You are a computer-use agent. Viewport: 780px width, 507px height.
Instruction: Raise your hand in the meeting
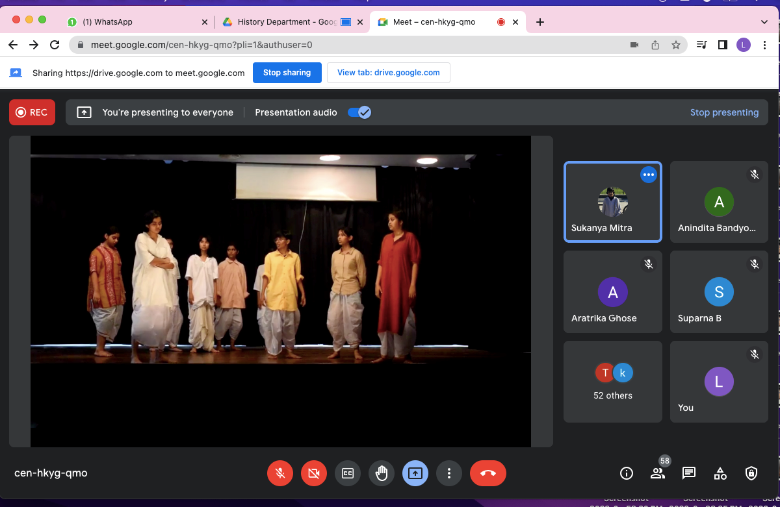pyautogui.click(x=382, y=473)
